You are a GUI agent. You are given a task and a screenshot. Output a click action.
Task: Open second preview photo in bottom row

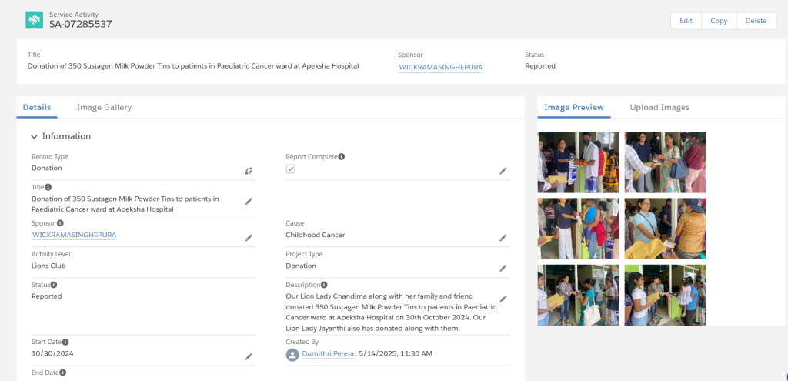[x=666, y=295]
